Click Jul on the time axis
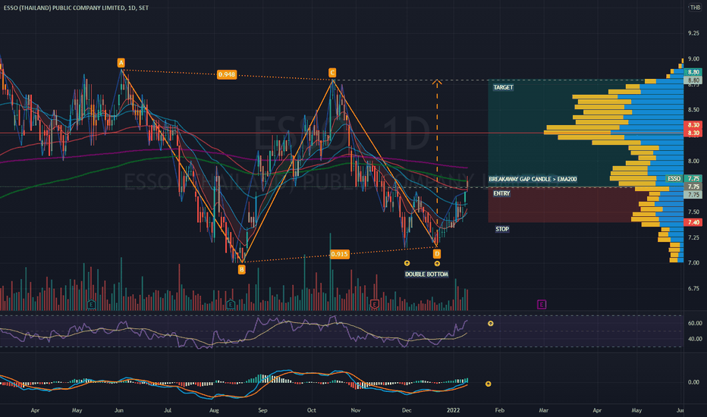The image size is (707, 417). click(x=168, y=410)
